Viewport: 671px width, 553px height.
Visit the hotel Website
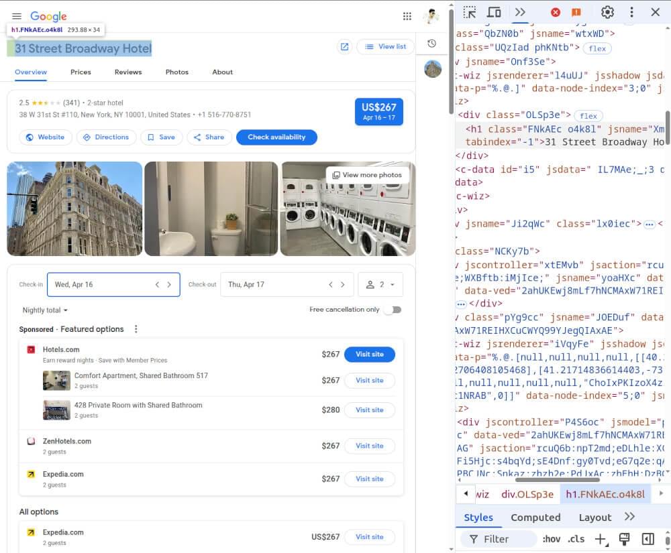click(x=46, y=137)
